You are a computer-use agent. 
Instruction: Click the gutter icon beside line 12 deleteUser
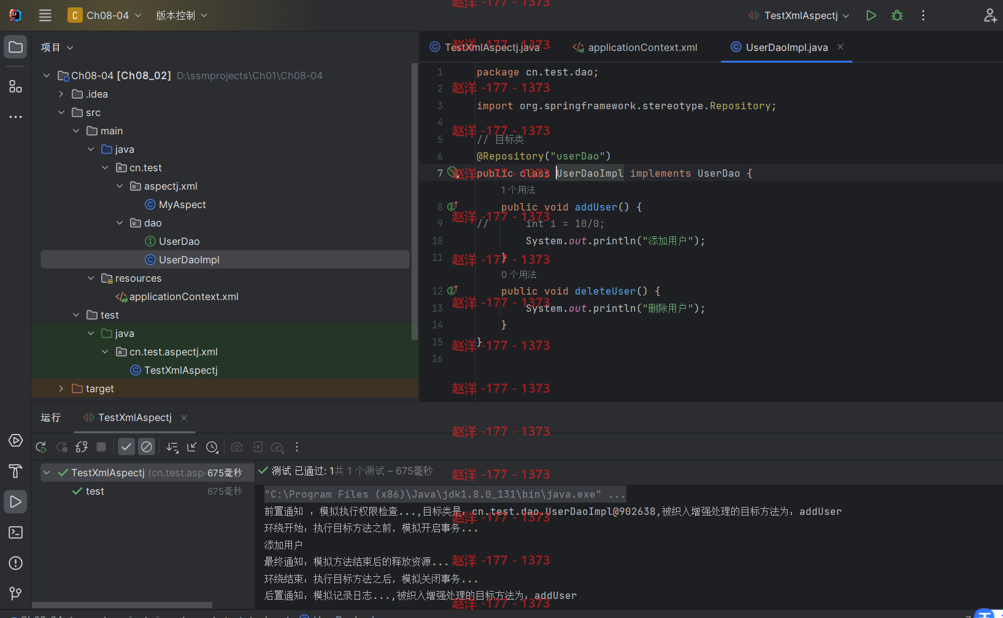coord(452,290)
